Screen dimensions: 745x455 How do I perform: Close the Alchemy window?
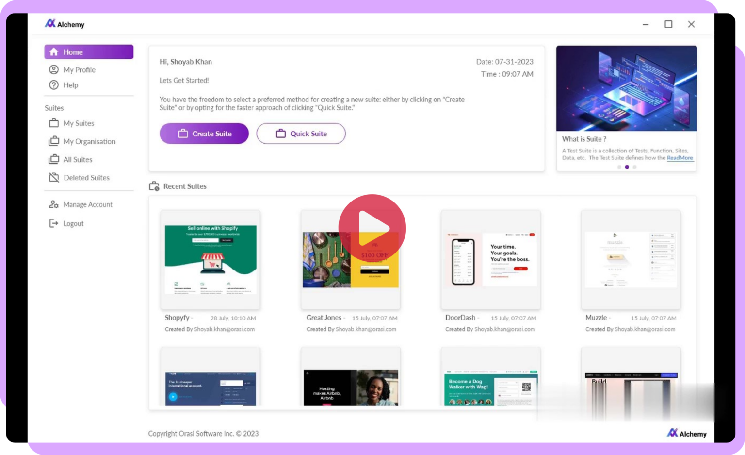tap(691, 24)
